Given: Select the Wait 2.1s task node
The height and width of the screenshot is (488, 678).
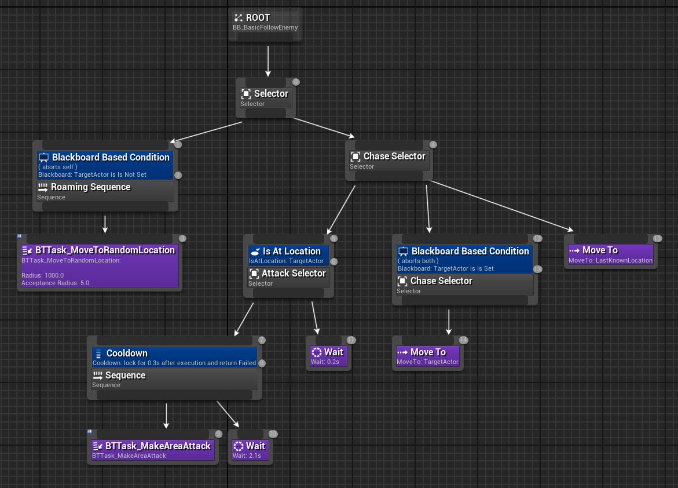Looking at the screenshot, I should click(x=250, y=450).
